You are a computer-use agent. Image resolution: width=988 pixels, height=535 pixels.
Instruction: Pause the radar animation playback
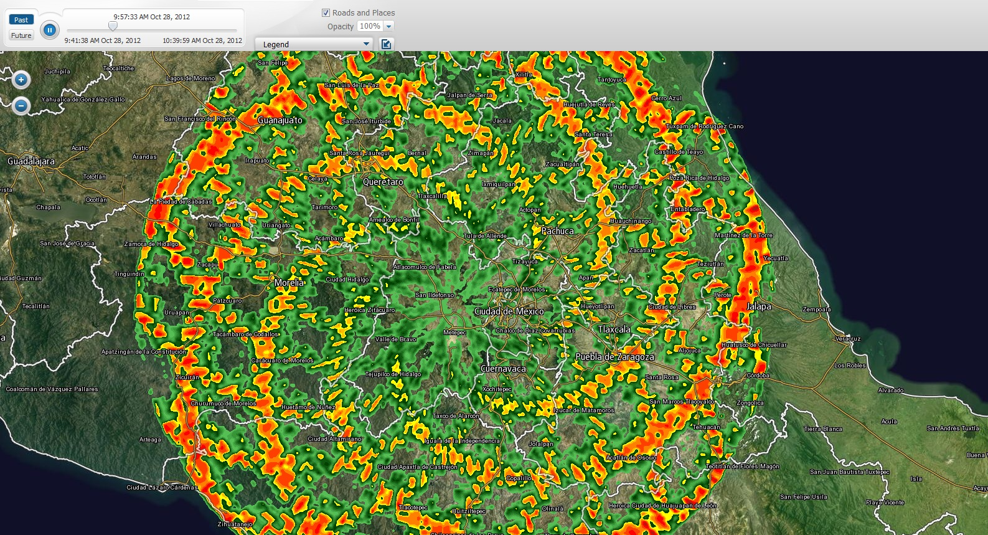[50, 29]
